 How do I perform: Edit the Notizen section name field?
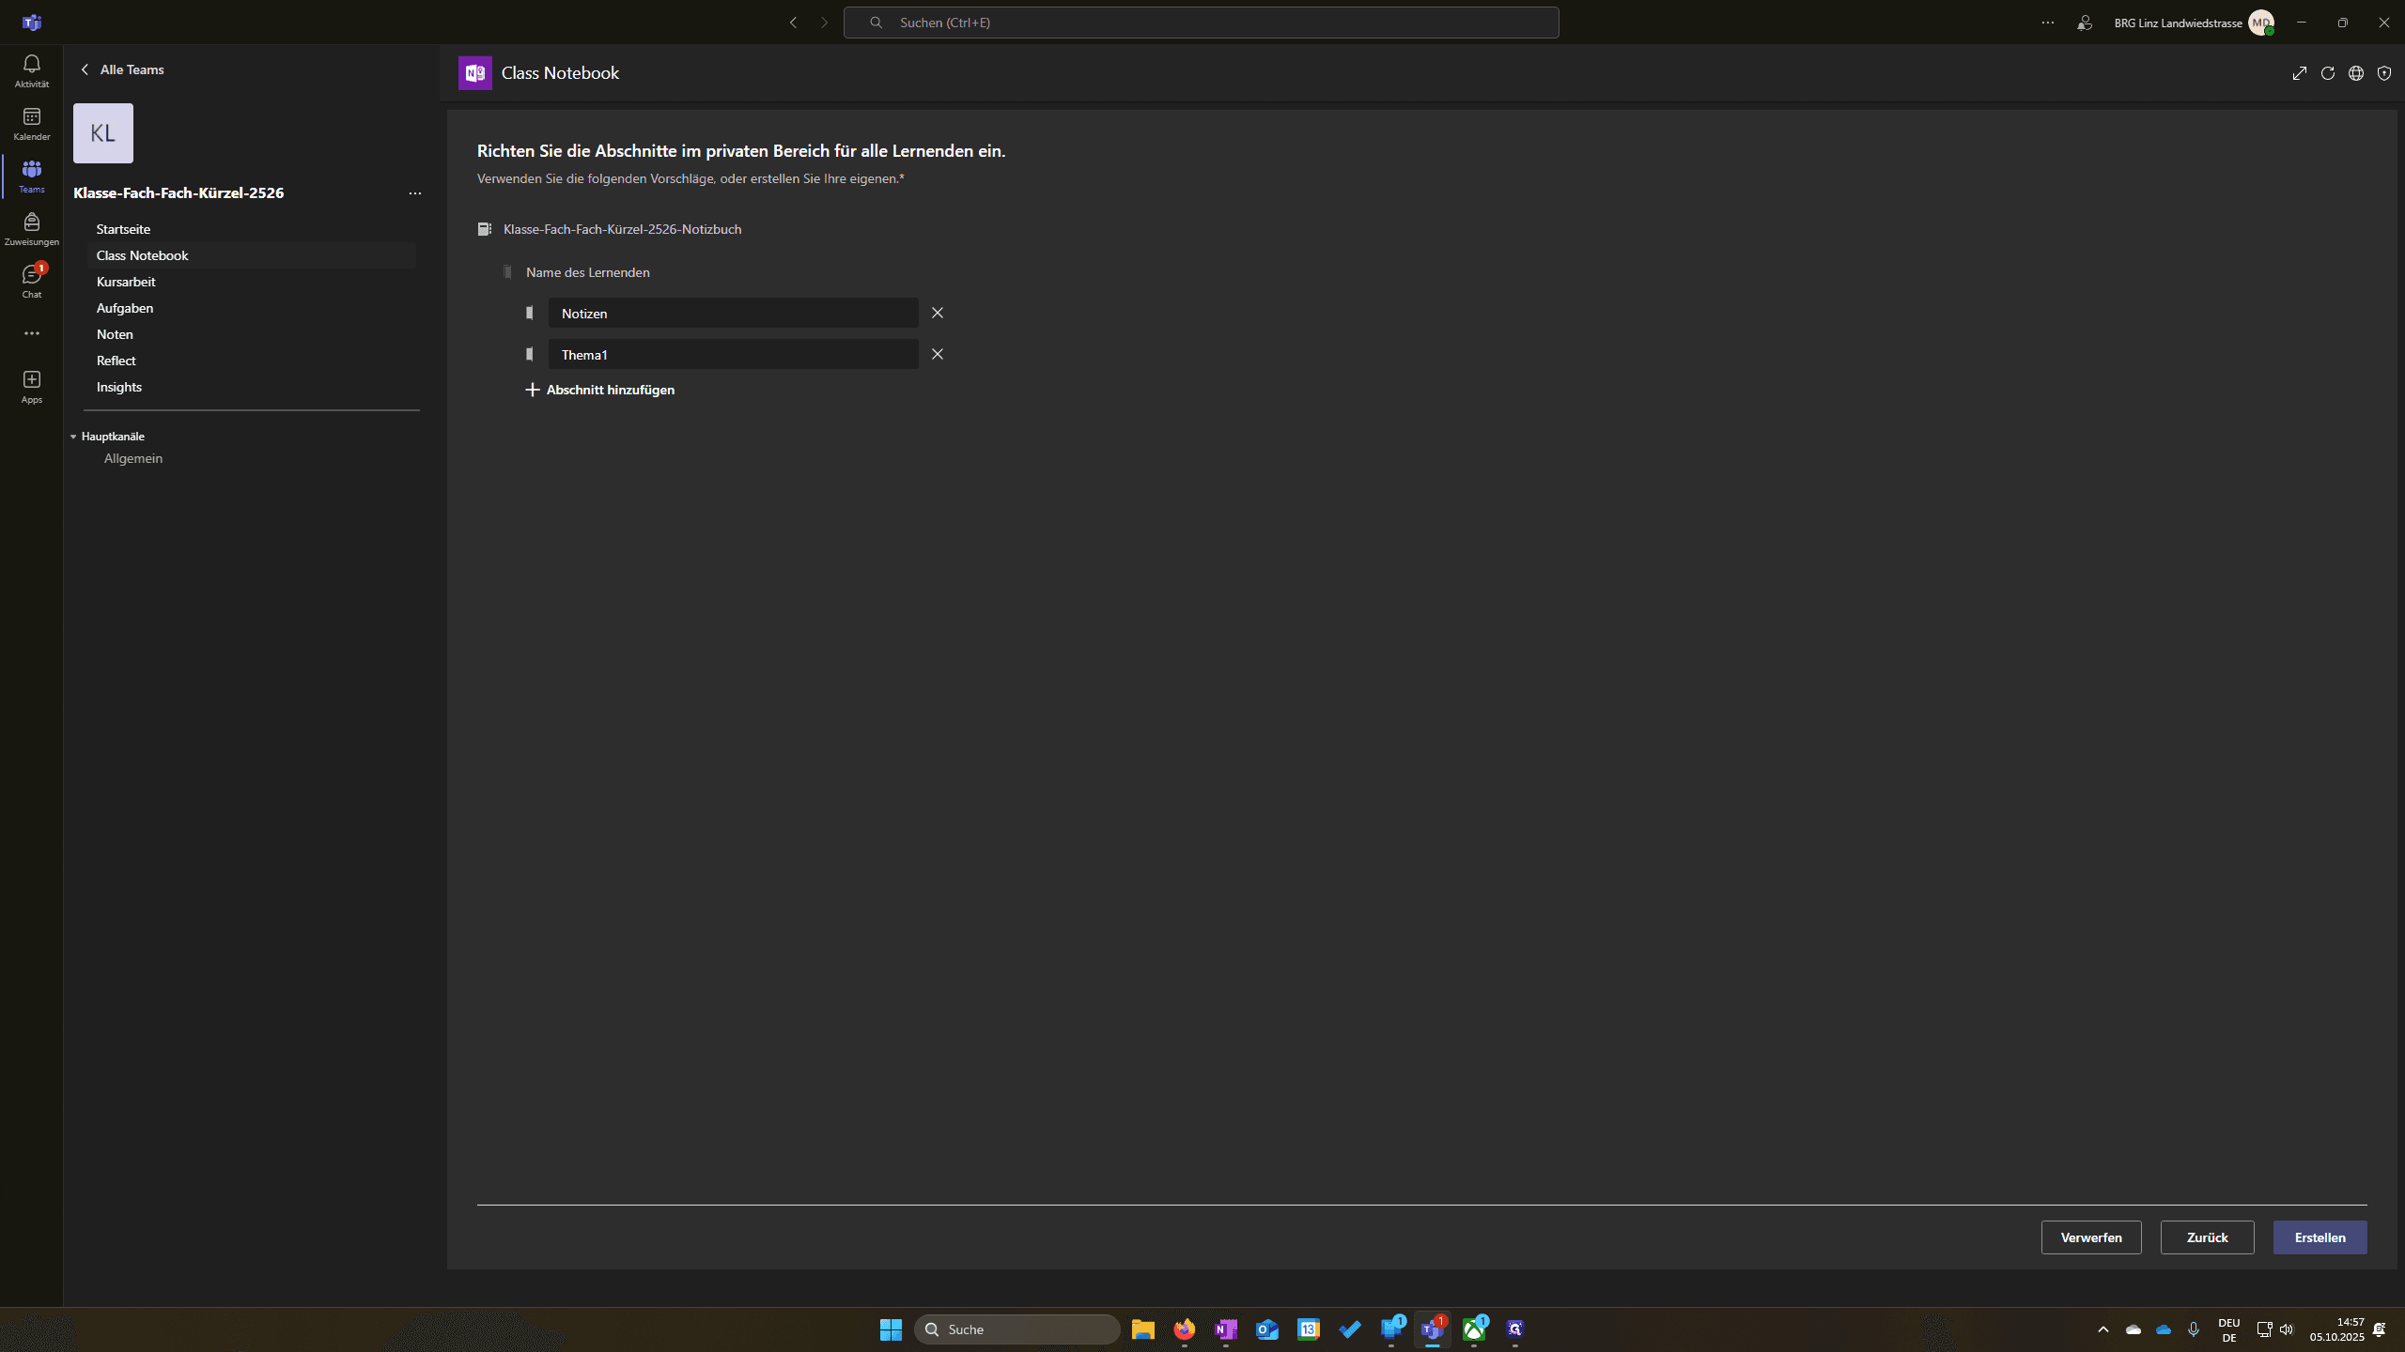(733, 313)
